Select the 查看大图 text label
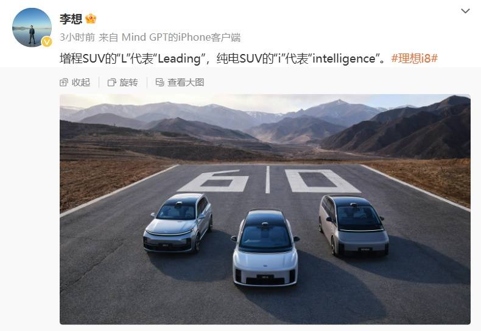Image resolution: width=481 pixels, height=331 pixels. [x=186, y=82]
